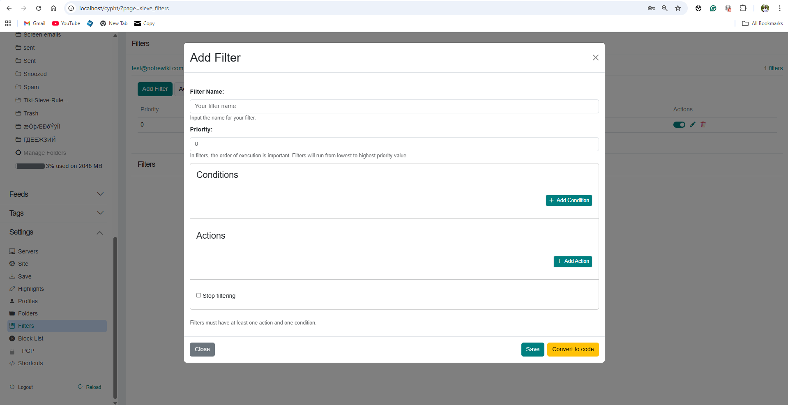Check the Stop filtering checkbox
The image size is (788, 405).
[198, 295]
